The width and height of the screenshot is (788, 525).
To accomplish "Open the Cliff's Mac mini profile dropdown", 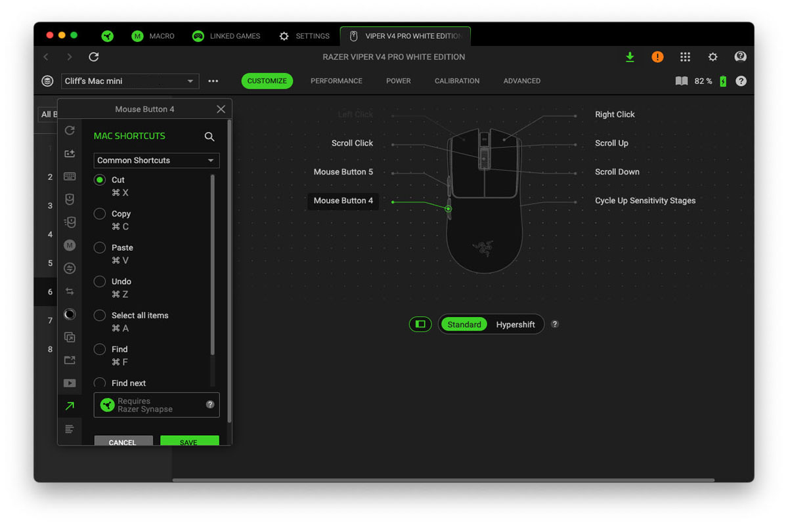I will pos(130,81).
